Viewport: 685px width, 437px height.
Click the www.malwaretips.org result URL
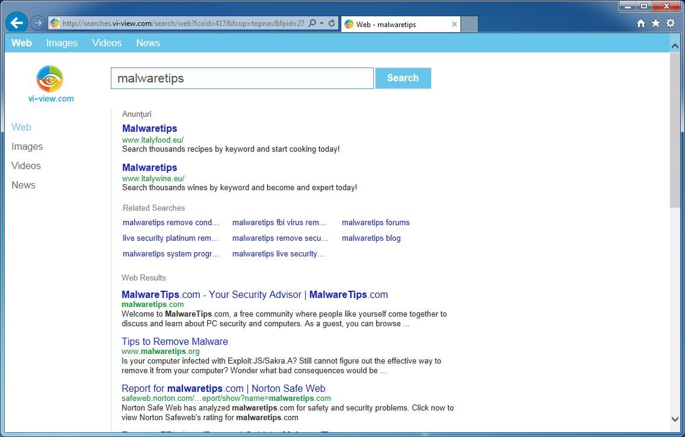160,352
